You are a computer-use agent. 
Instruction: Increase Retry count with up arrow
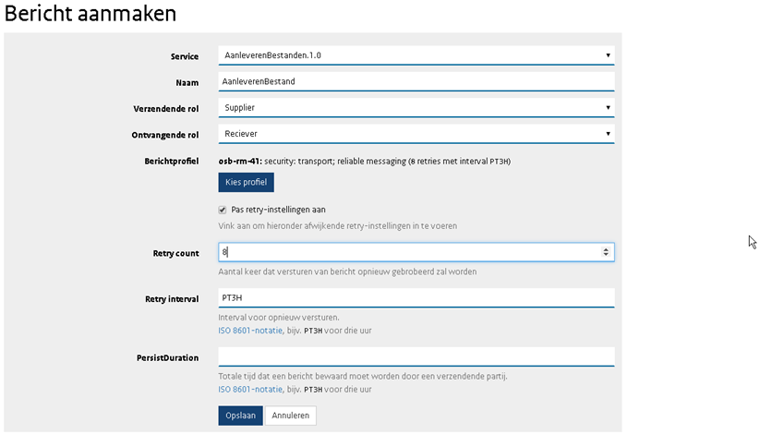pyautogui.click(x=606, y=249)
